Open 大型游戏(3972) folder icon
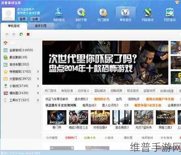Screen dimensions: 181x155 pos(6,79)
